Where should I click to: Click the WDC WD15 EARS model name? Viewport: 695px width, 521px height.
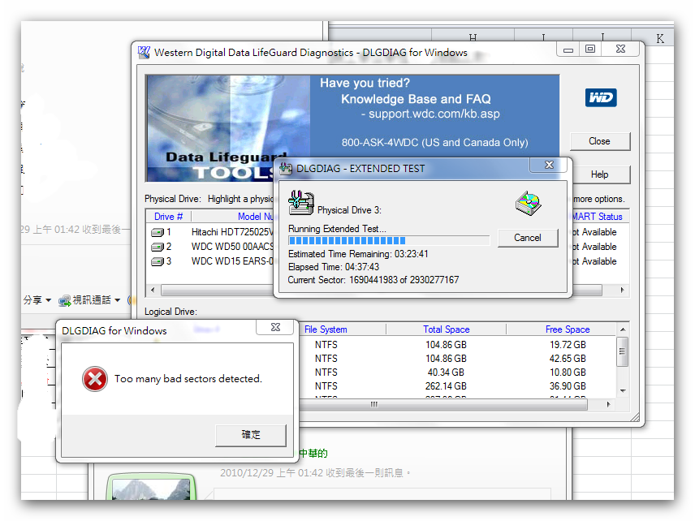pyautogui.click(x=233, y=261)
